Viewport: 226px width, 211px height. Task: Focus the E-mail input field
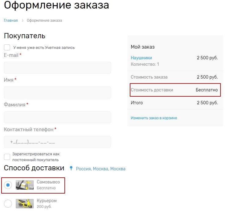(x=57, y=68)
